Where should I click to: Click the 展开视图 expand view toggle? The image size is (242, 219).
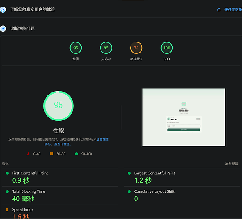tap(231, 163)
